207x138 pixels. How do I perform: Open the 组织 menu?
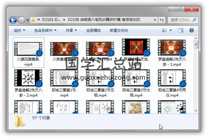point(19,31)
